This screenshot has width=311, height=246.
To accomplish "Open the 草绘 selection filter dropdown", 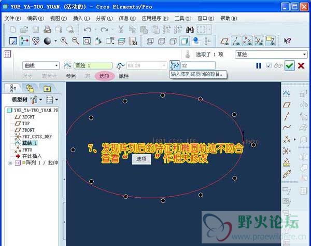I will (x=304, y=54).
